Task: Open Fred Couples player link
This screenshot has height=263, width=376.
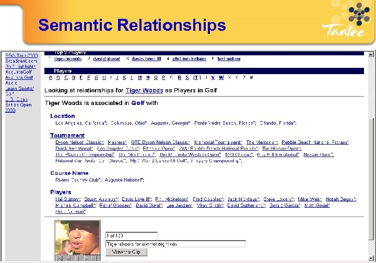Action: pos(208,199)
